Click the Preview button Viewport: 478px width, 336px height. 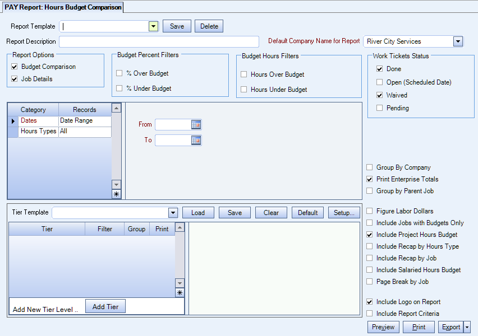point(383,327)
